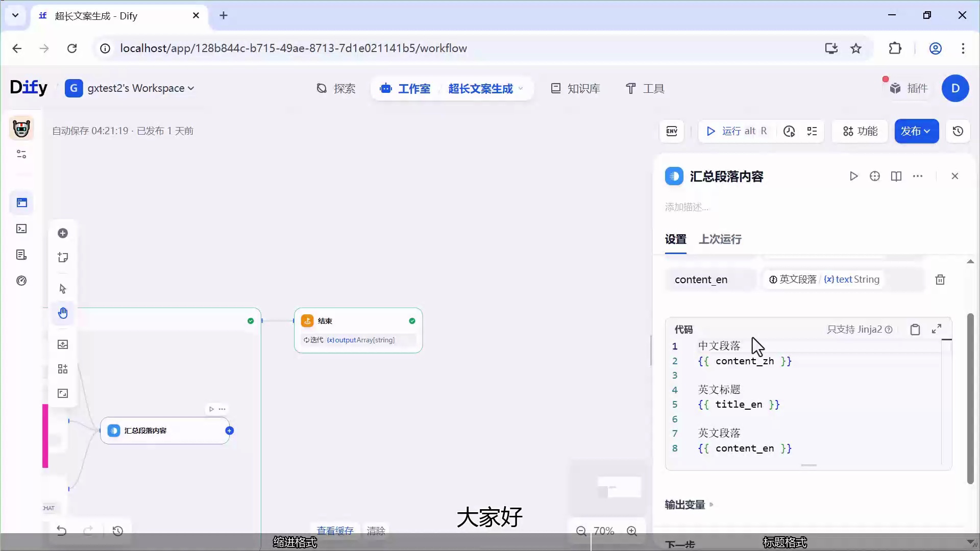This screenshot has height=551, width=980.
Task: Open the 插件 plugins page
Action: pyautogui.click(x=909, y=89)
